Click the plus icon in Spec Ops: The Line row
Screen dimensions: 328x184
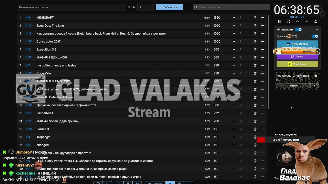pos(234,26)
